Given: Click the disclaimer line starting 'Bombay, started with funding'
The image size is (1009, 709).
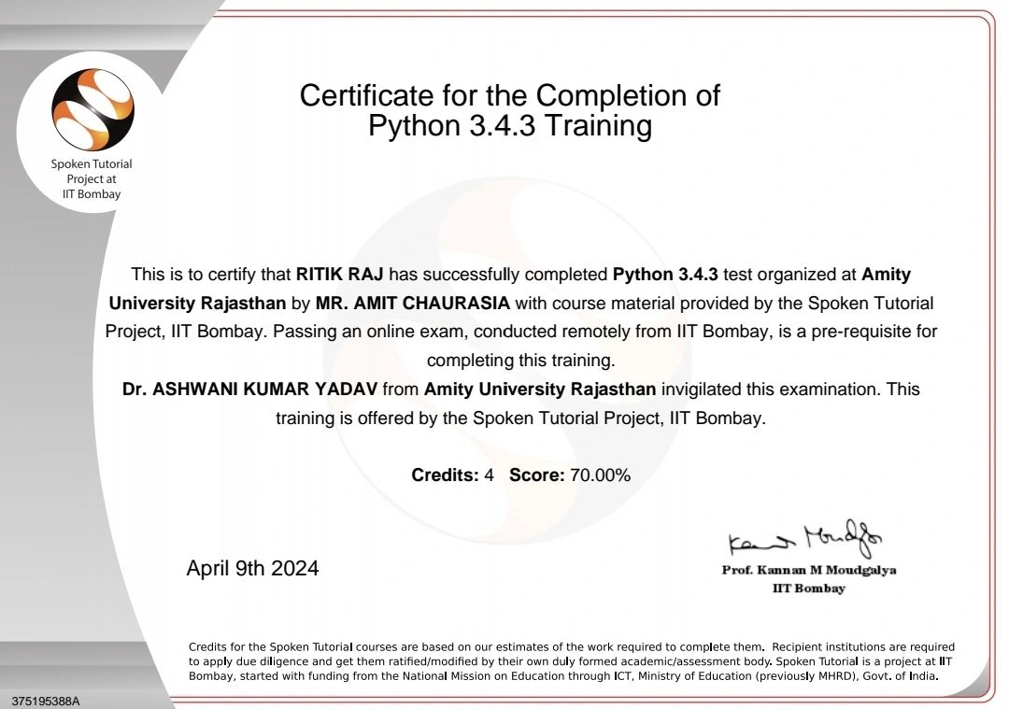Looking at the screenshot, I should pos(563,676).
